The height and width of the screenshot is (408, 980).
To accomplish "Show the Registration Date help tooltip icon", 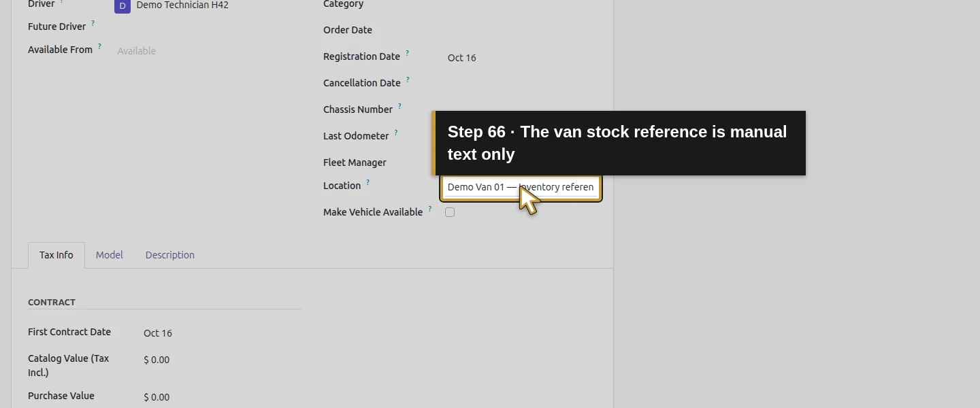I will pyautogui.click(x=407, y=53).
